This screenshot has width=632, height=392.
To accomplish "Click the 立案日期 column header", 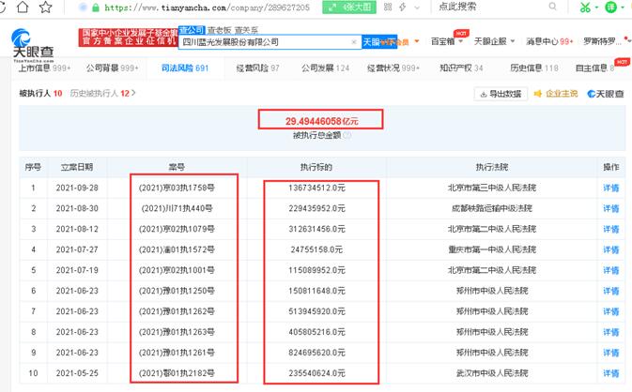I will pos(77,167).
